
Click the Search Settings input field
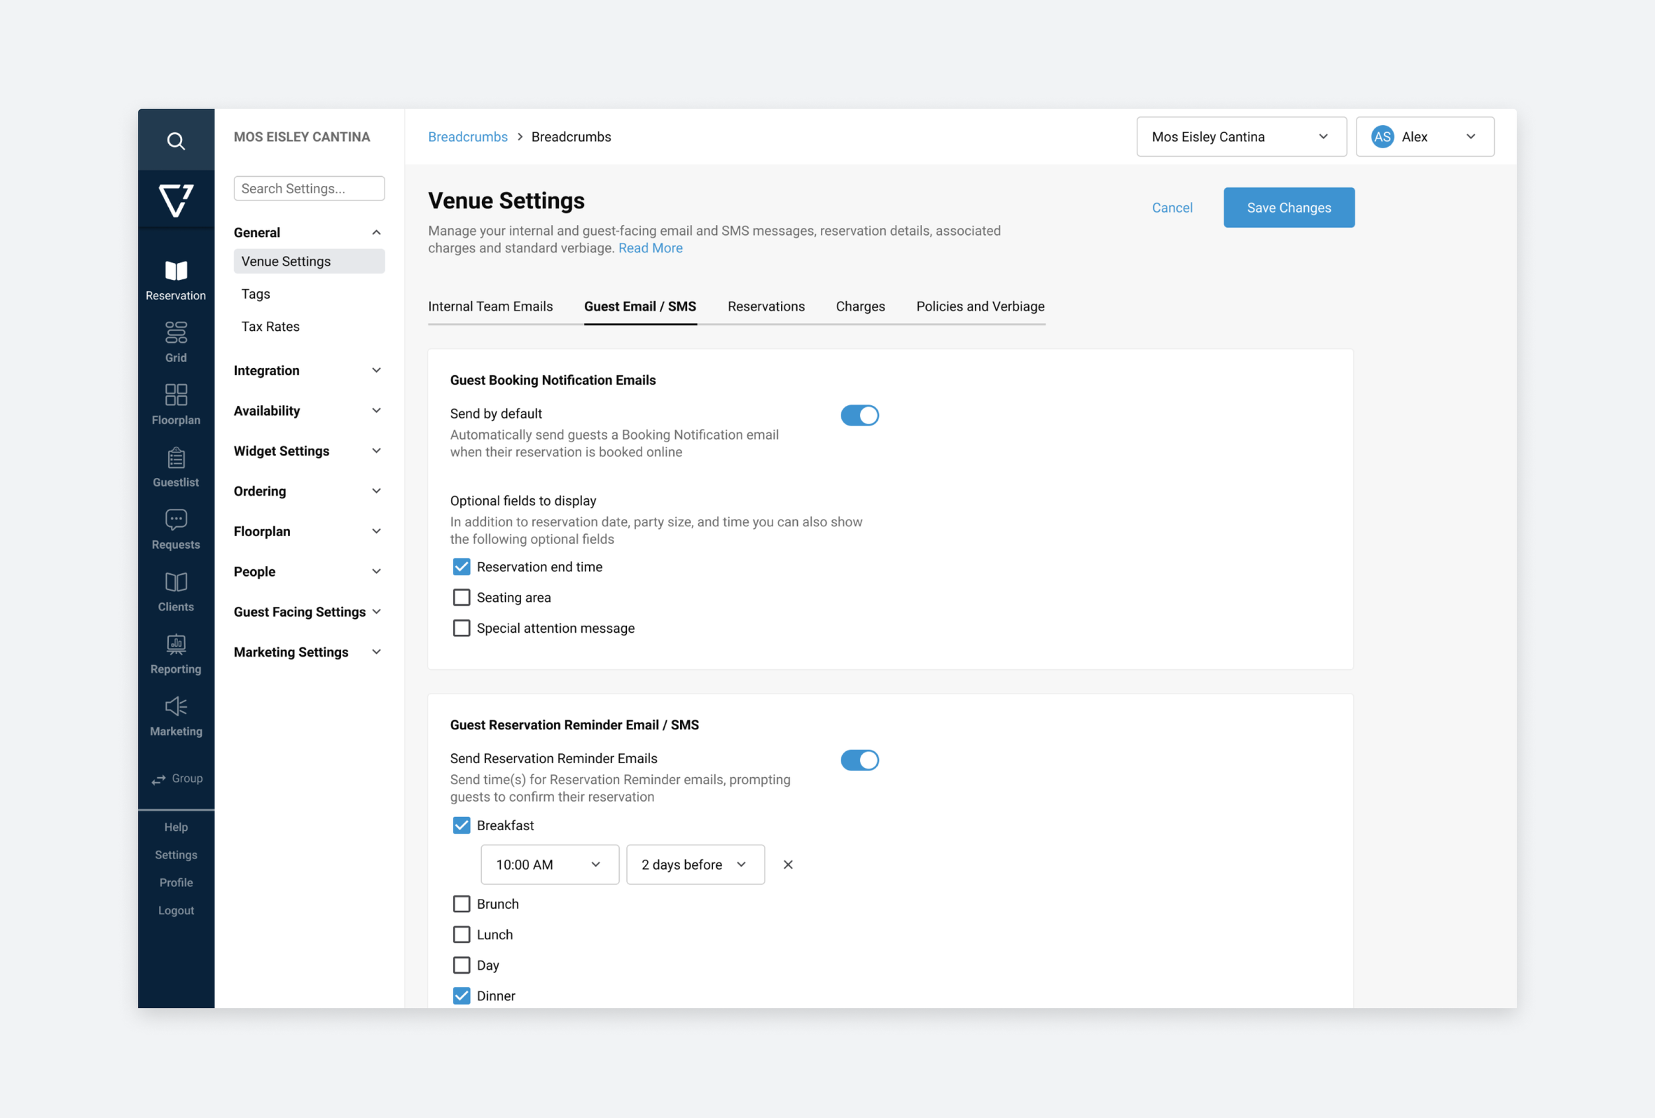(x=309, y=189)
